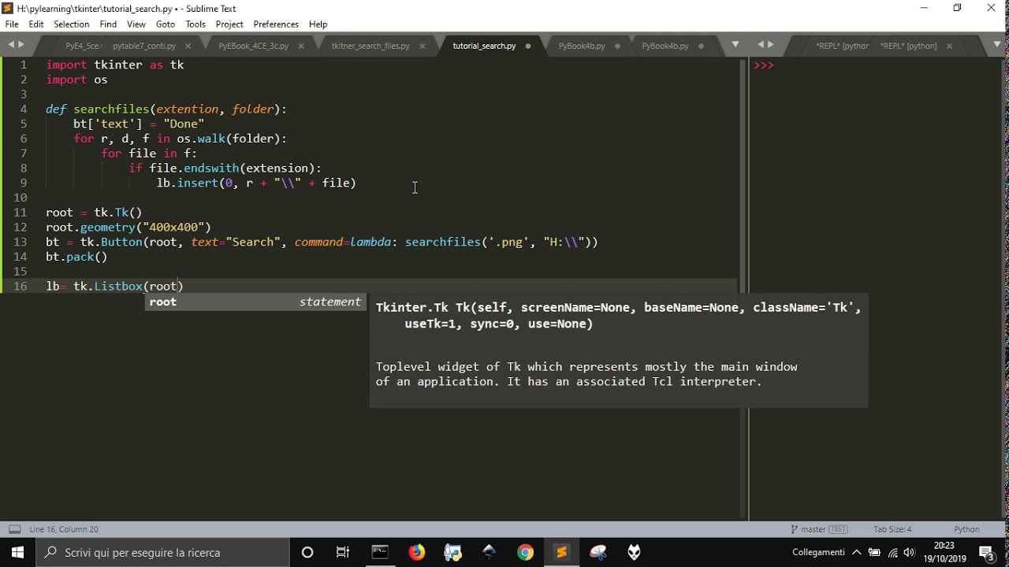Screen dimensions: 1009x567
Task: Open network Wi-Fi tray icon
Action: click(892, 552)
